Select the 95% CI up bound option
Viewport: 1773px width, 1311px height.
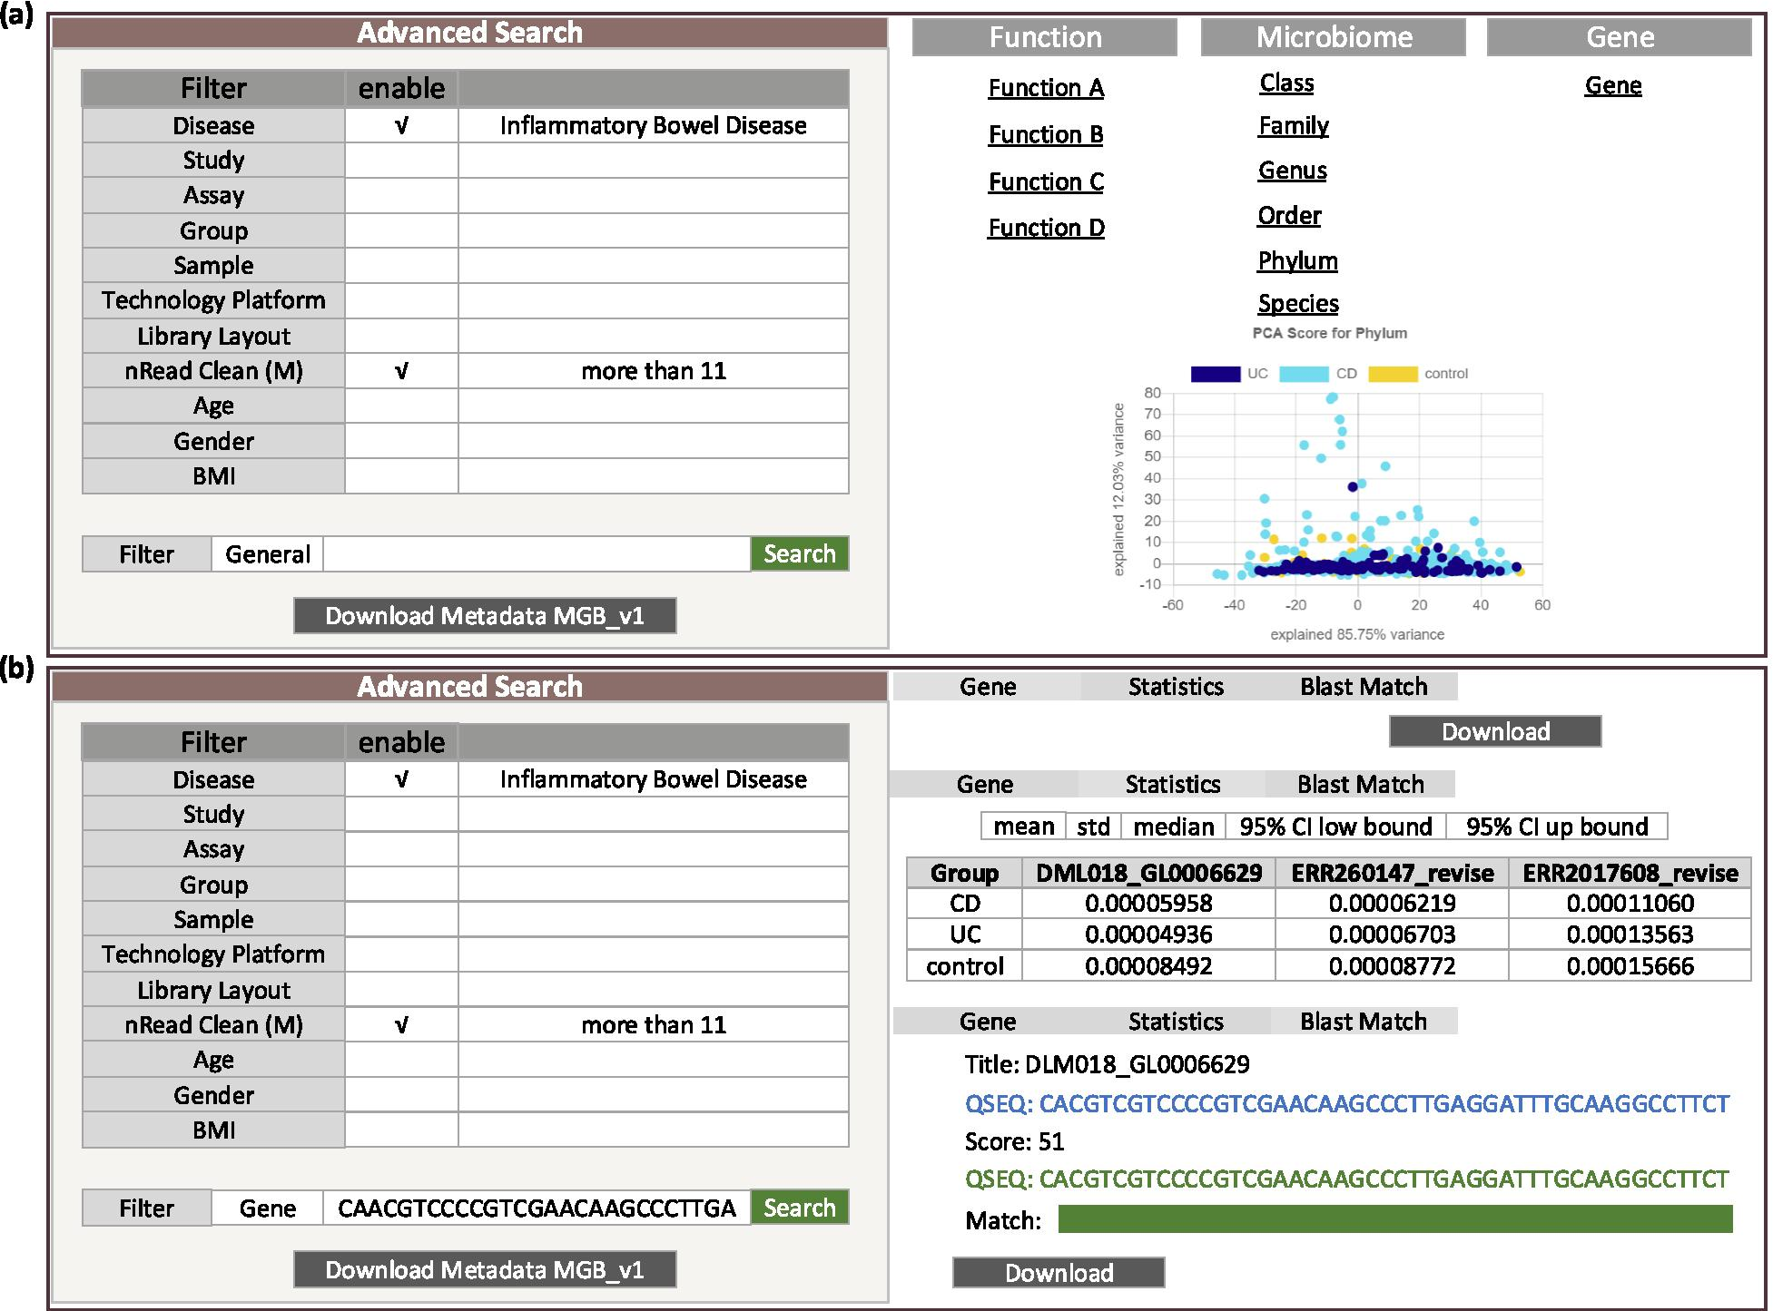pos(1557,827)
